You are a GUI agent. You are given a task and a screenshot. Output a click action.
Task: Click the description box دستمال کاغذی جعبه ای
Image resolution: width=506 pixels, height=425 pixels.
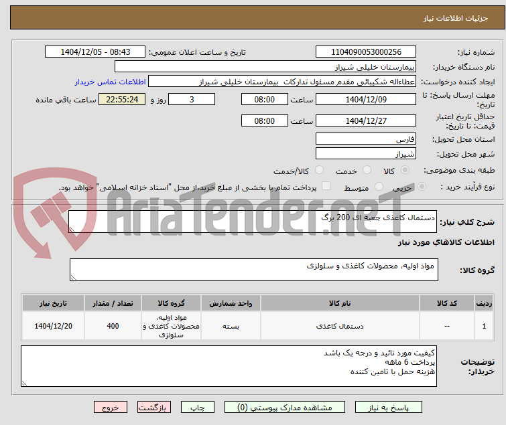pyautogui.click(x=253, y=222)
